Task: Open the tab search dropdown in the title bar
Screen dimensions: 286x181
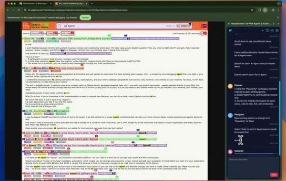Action: (x=279, y=3)
